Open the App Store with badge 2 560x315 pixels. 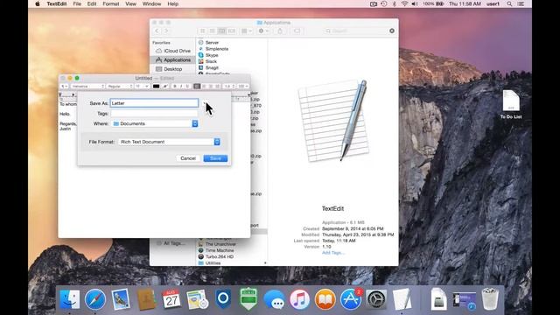pyautogui.click(x=351, y=299)
